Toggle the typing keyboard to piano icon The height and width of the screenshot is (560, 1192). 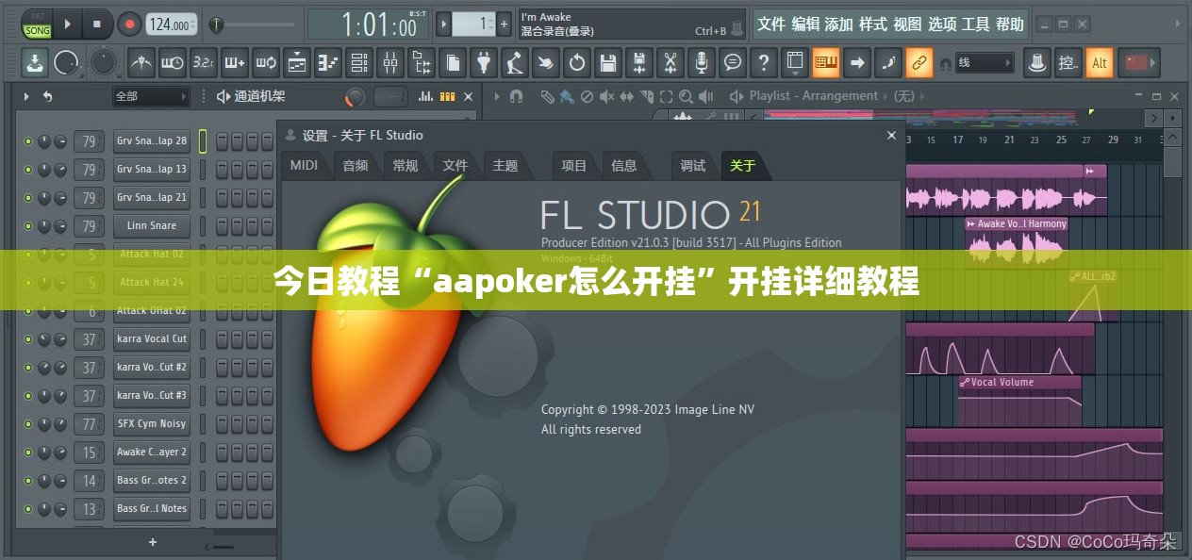pyautogui.click(x=826, y=63)
